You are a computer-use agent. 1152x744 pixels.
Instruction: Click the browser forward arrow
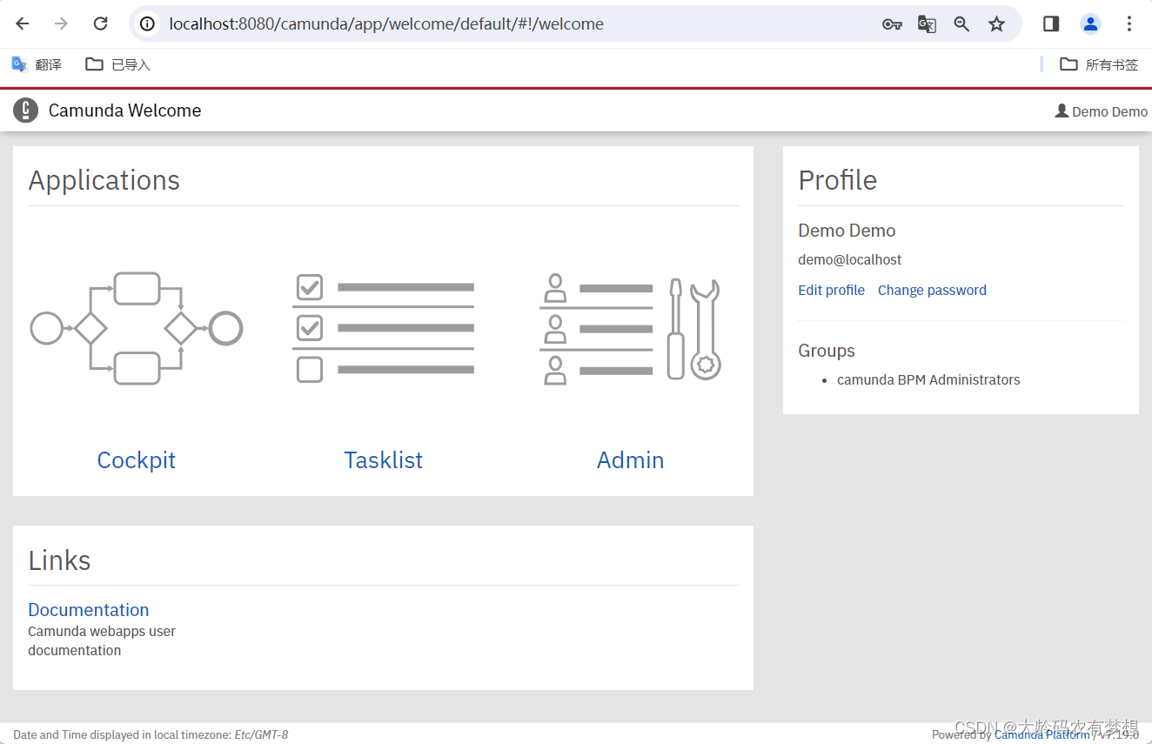pos(61,23)
